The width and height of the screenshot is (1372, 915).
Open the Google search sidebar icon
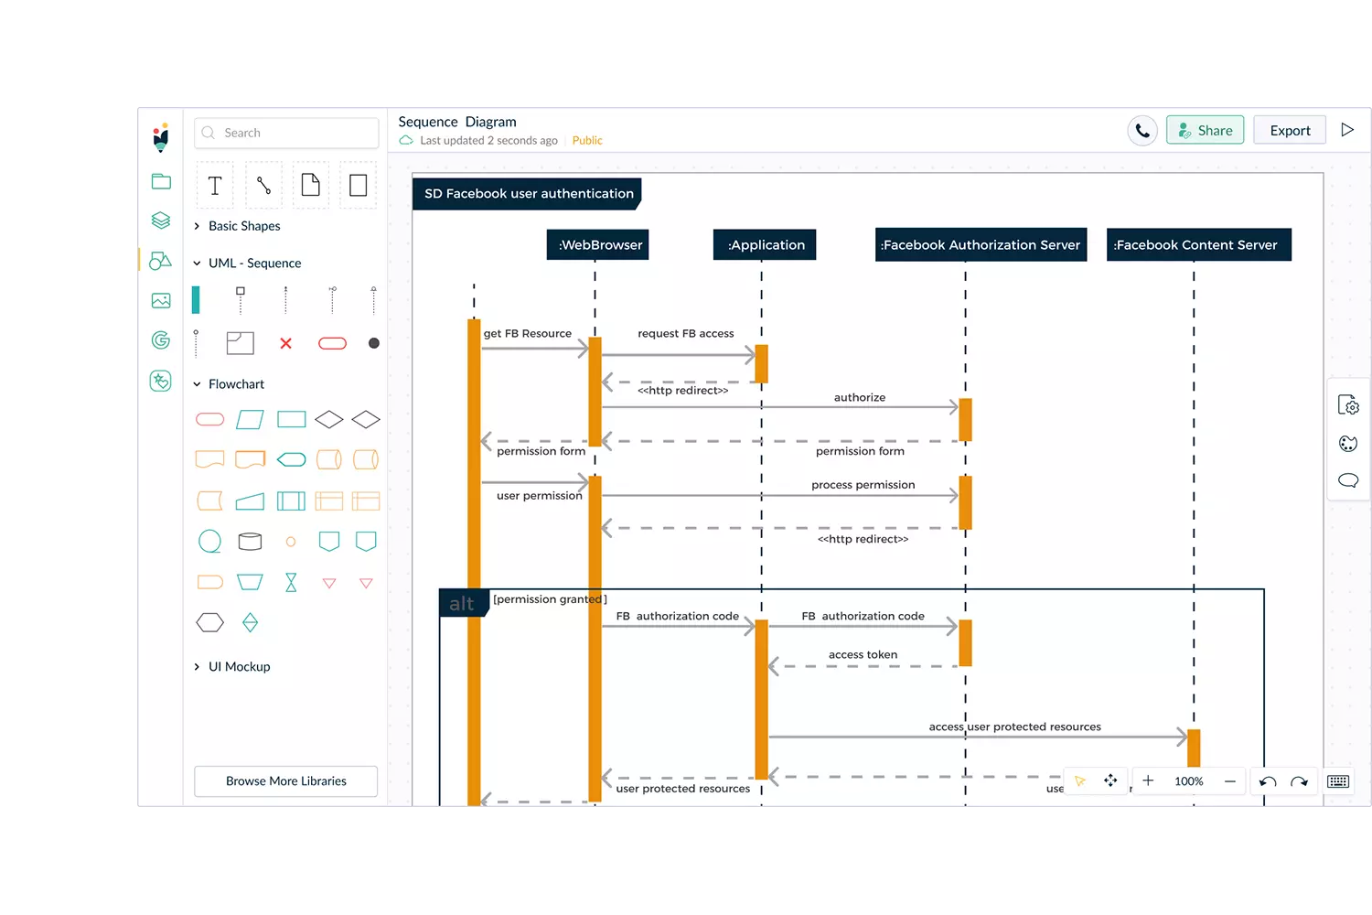(161, 340)
